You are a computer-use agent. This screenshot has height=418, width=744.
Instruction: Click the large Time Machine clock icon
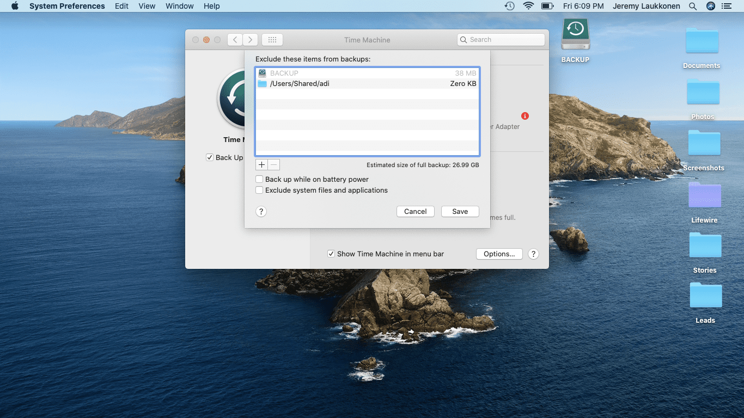click(x=231, y=99)
